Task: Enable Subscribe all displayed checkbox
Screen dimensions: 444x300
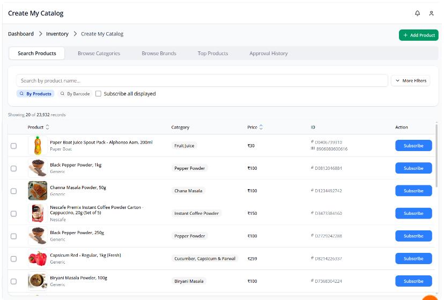Action: (x=98, y=94)
